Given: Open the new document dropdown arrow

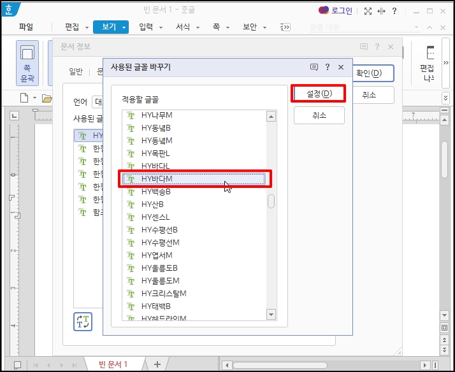Looking at the screenshot, I should tap(34, 98).
